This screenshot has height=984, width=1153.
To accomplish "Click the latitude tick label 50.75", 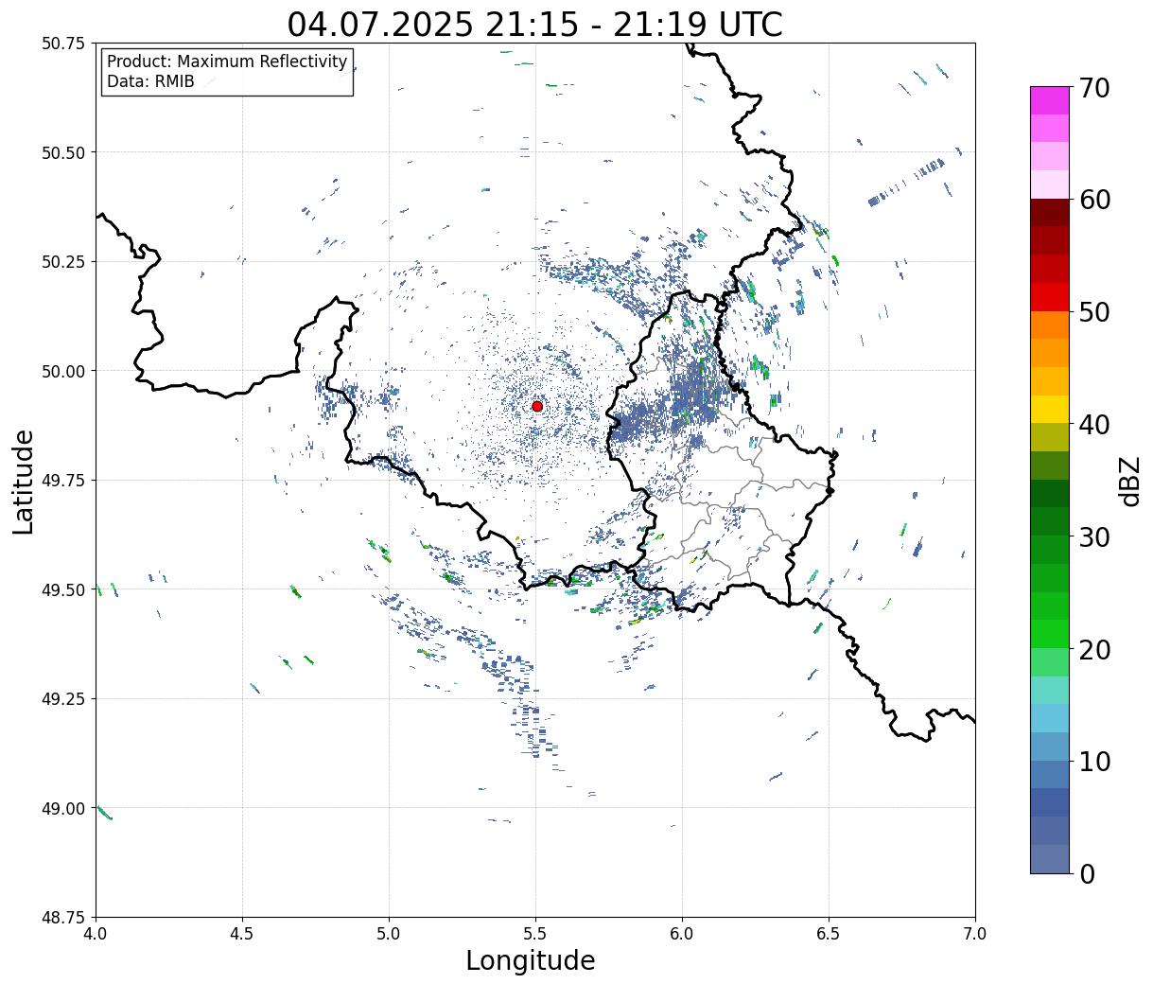I will pyautogui.click(x=62, y=44).
